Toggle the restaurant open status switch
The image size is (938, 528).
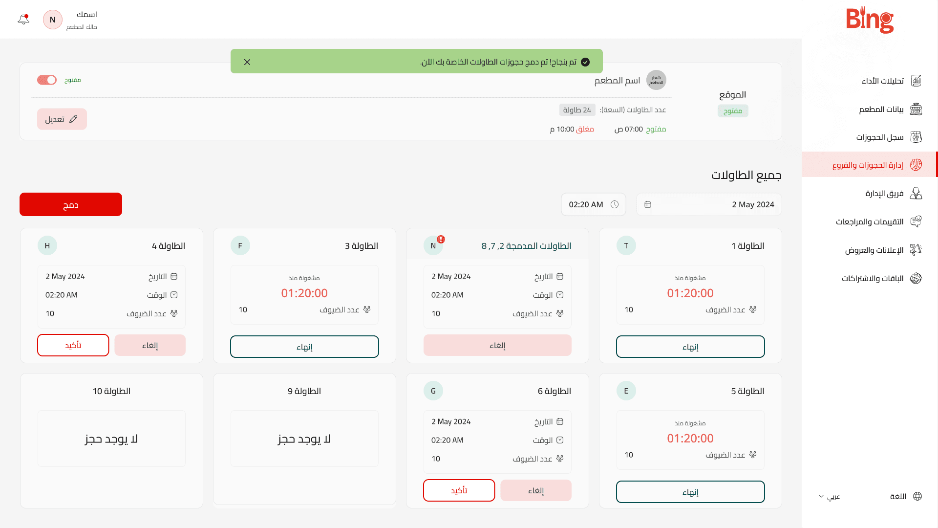[x=47, y=80]
